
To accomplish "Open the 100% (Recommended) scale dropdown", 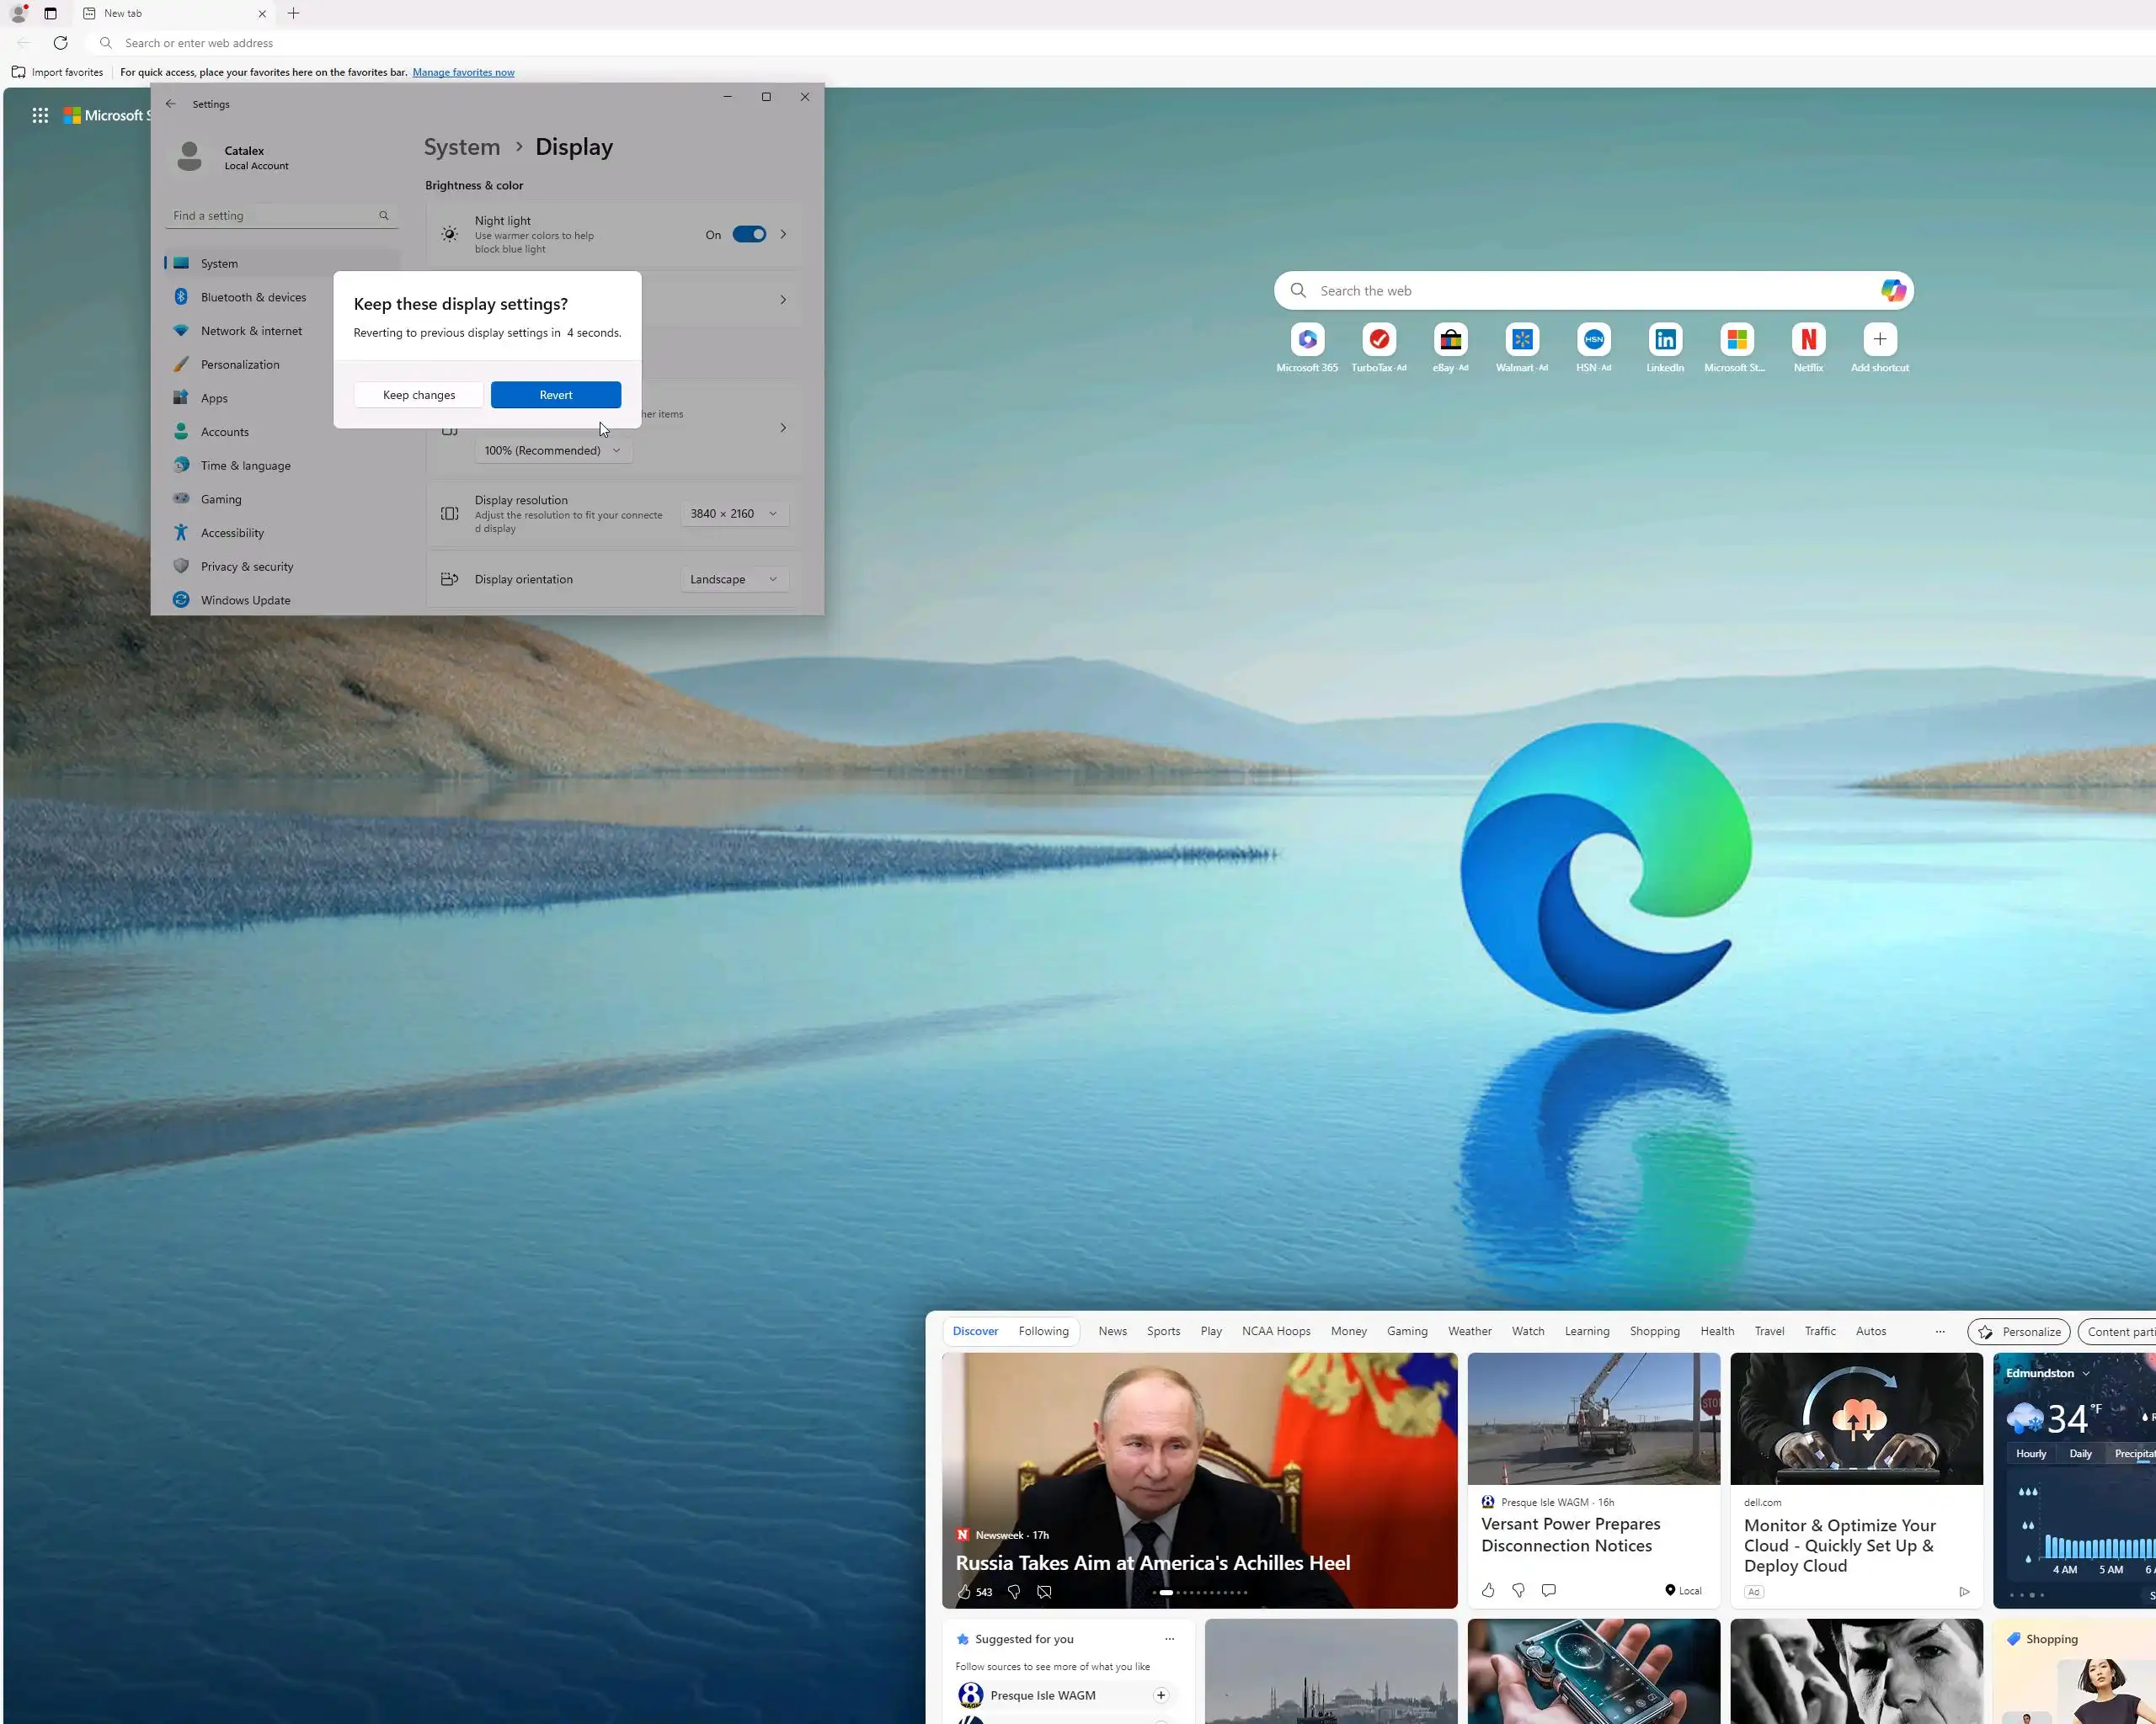I will coord(552,450).
